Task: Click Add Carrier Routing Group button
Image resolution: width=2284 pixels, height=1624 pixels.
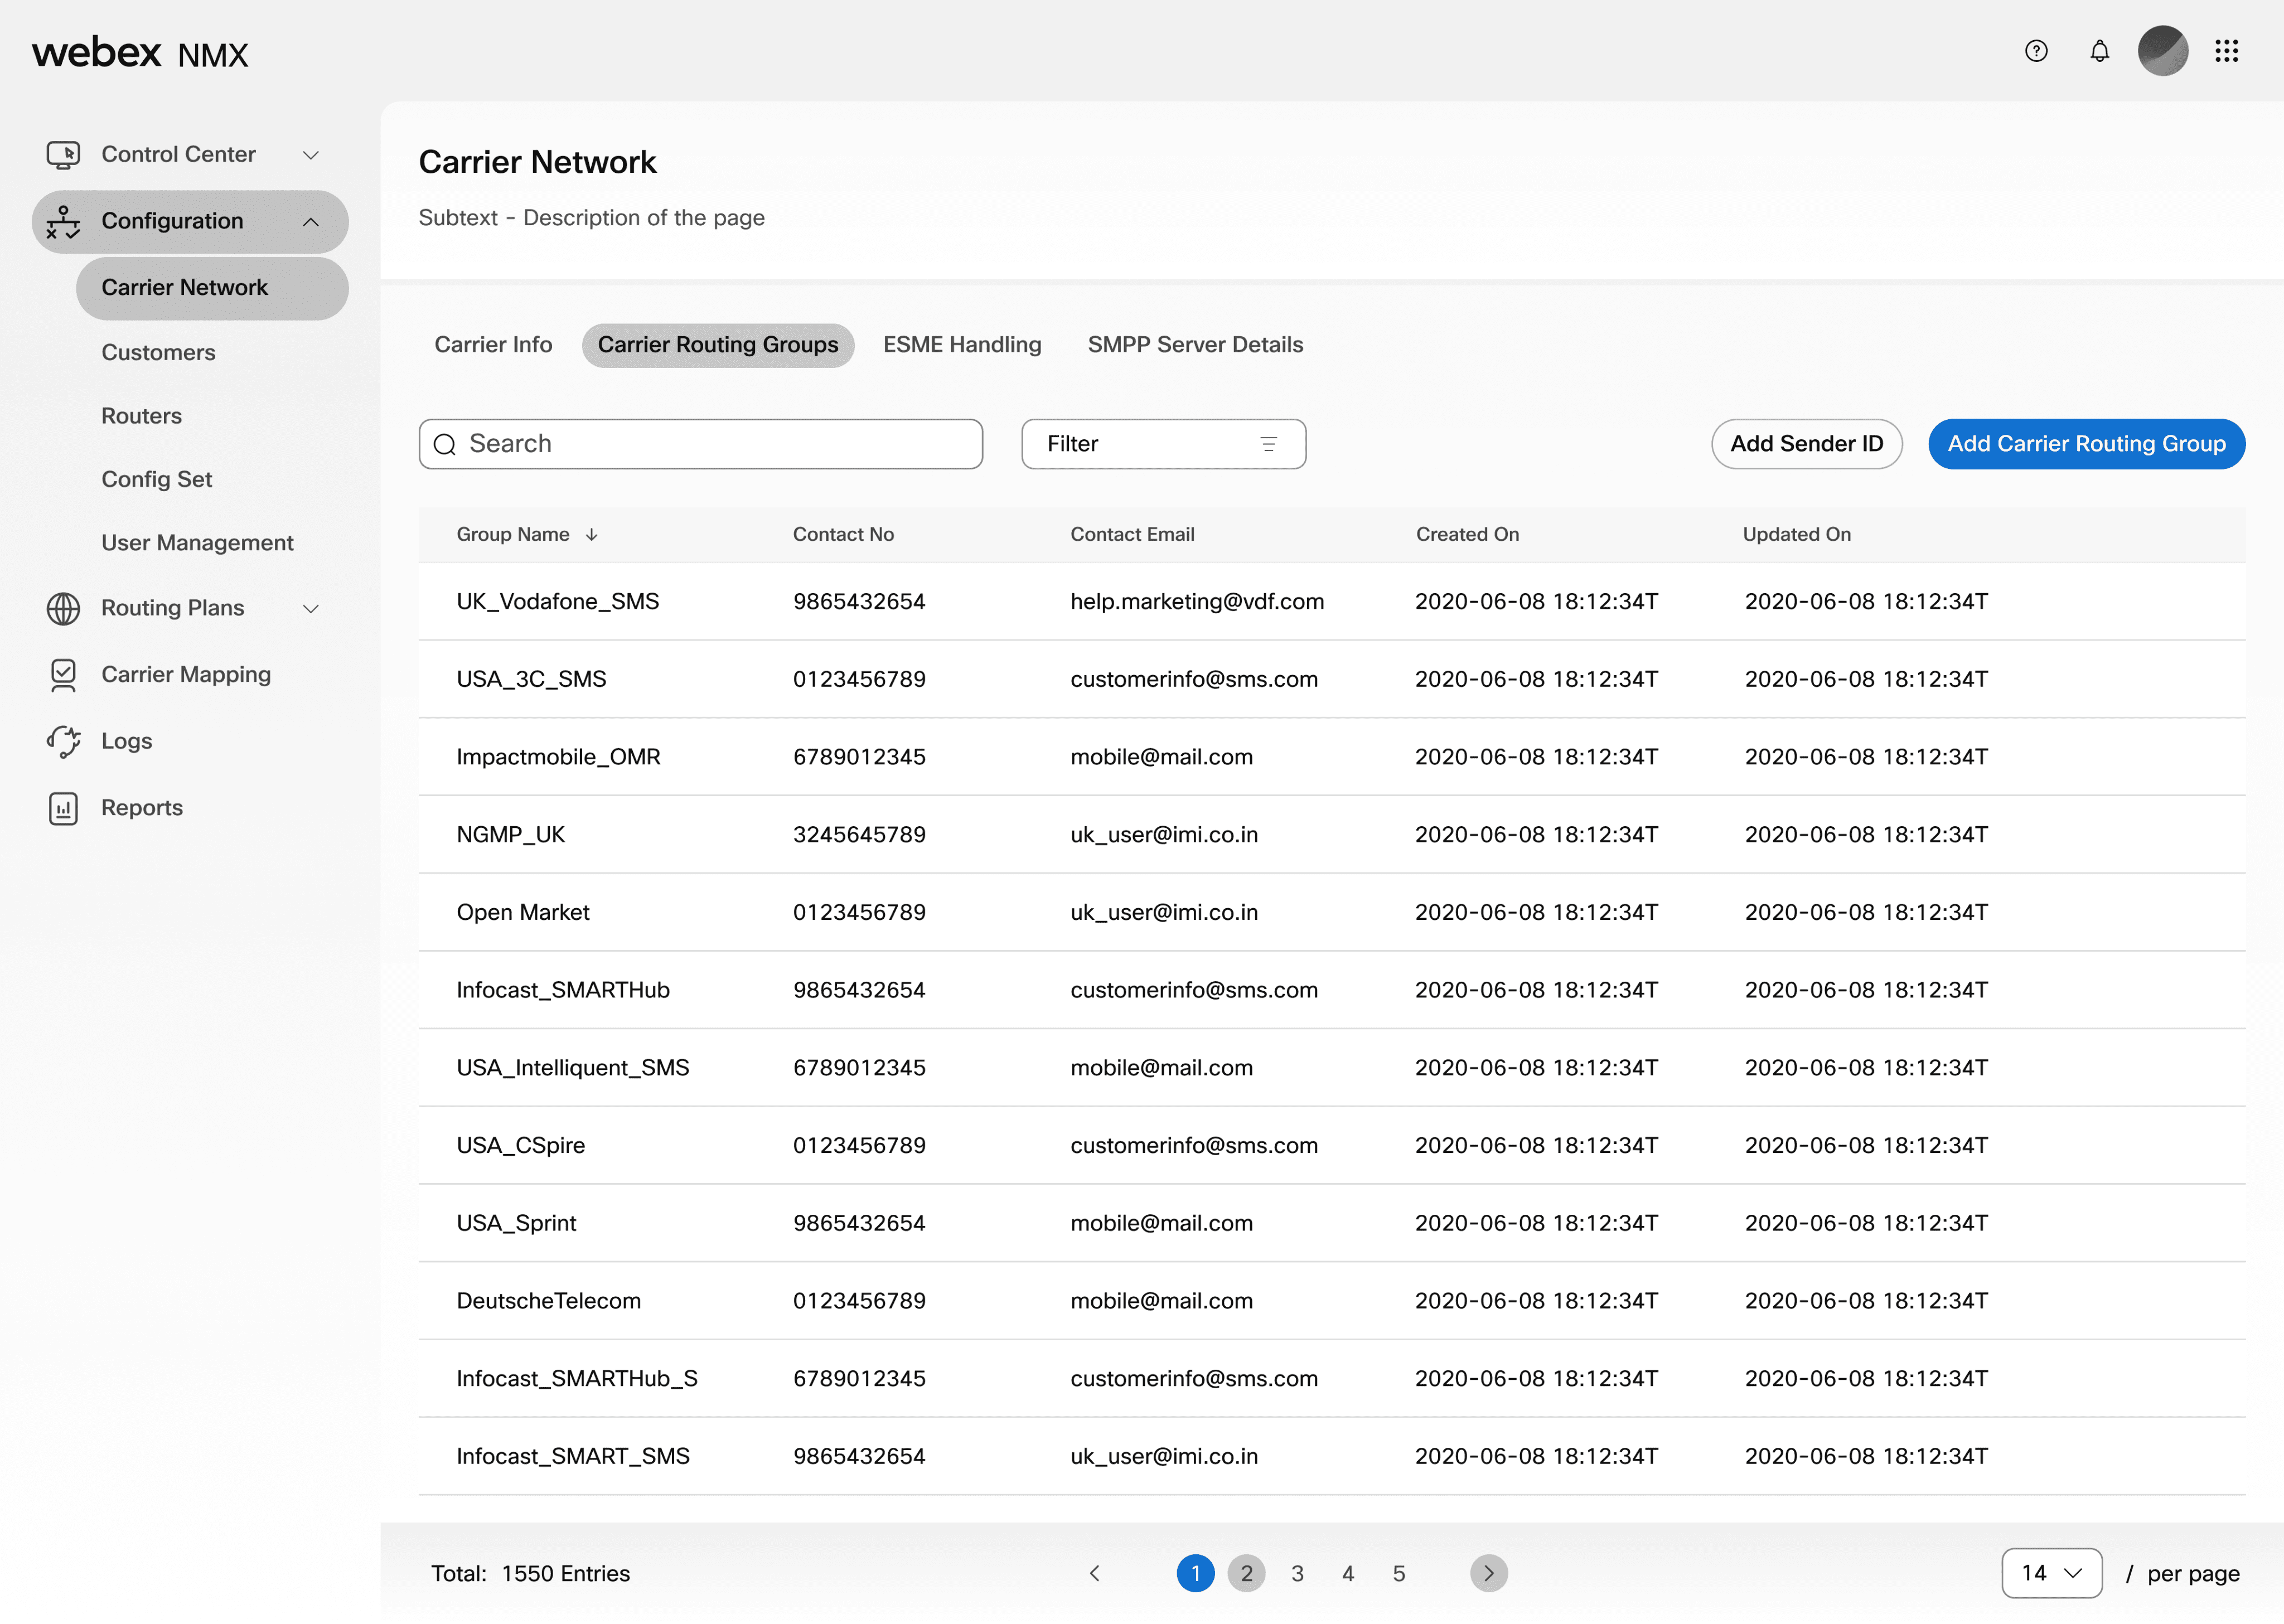Action: point(2086,444)
